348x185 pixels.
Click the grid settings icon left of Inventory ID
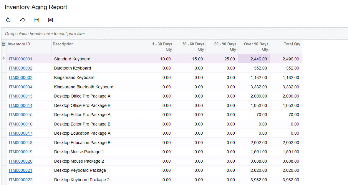click(4, 44)
